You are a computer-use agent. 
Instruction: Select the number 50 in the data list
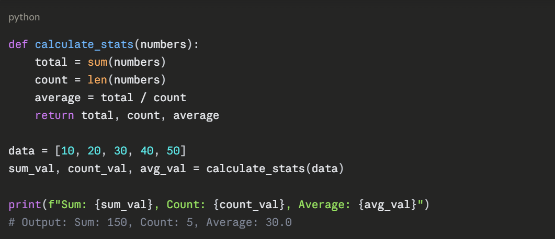click(x=173, y=151)
